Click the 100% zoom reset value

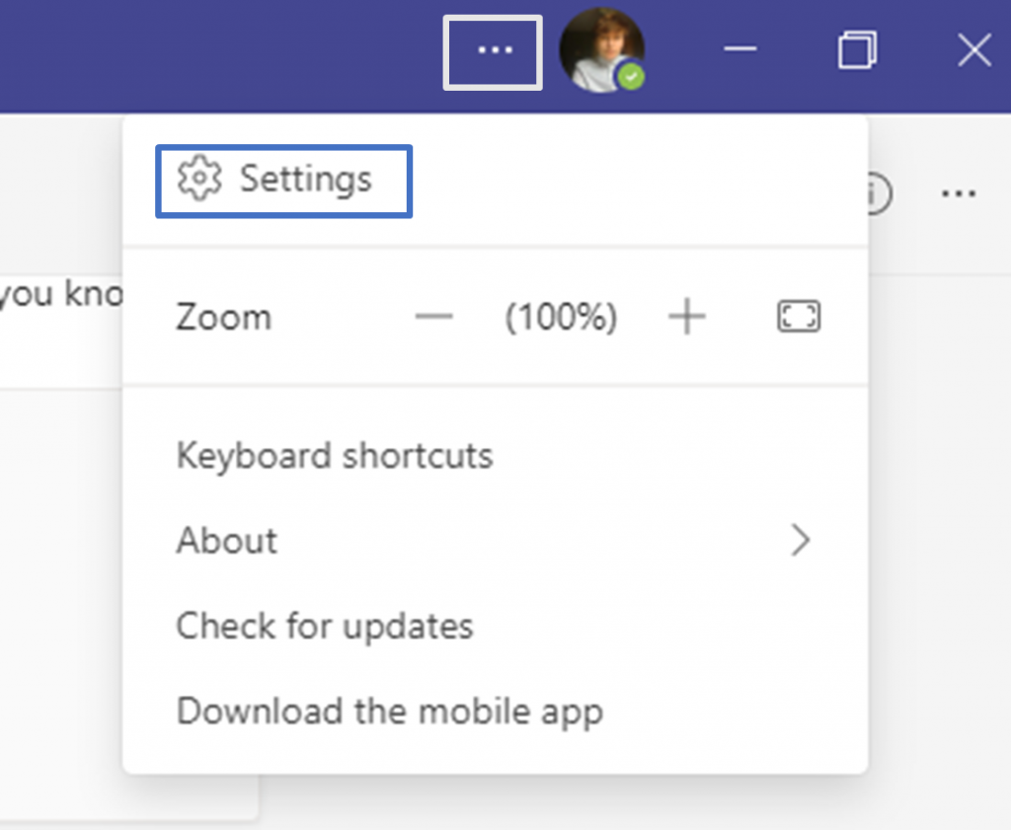coord(561,317)
